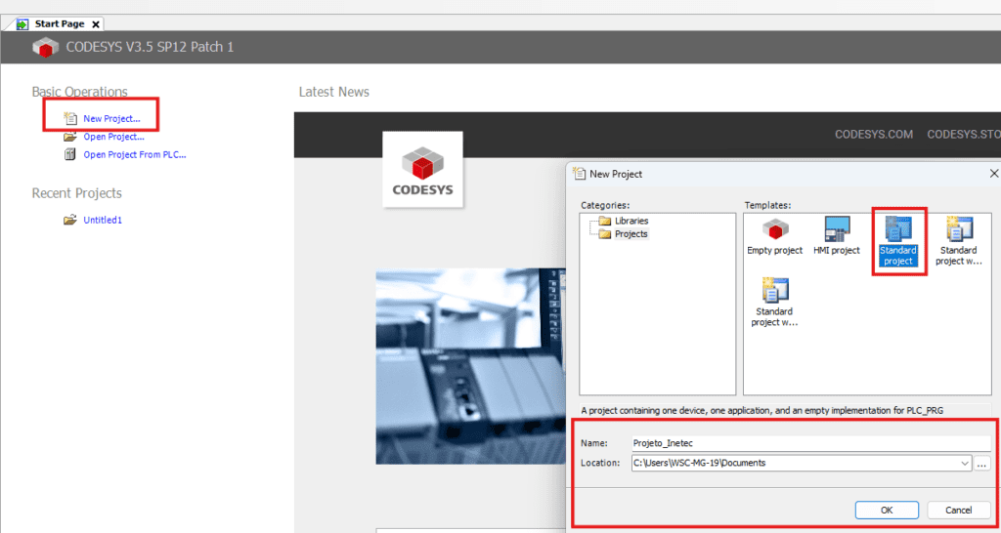This screenshot has height=533, width=1001.
Task: Select the Projects category
Action: tap(631, 234)
